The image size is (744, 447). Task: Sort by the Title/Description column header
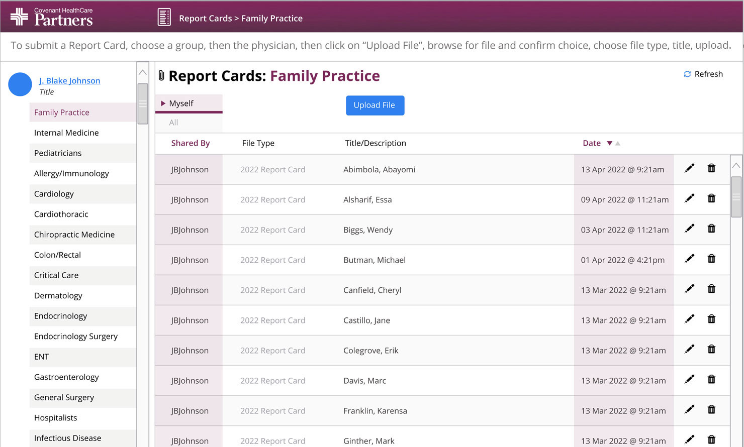376,143
